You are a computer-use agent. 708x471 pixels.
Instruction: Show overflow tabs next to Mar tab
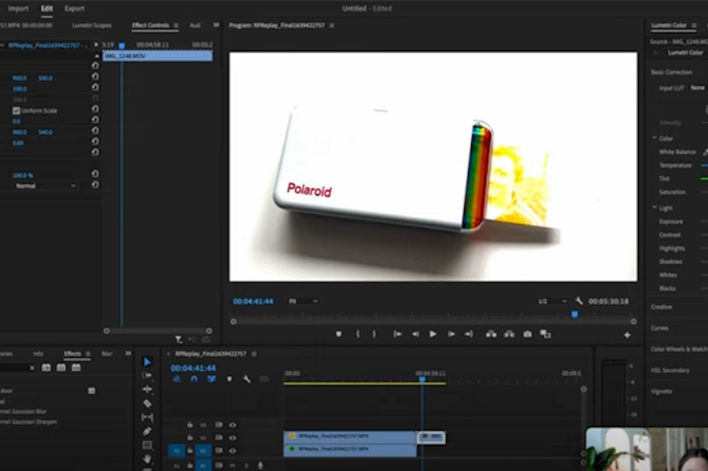coord(127,353)
